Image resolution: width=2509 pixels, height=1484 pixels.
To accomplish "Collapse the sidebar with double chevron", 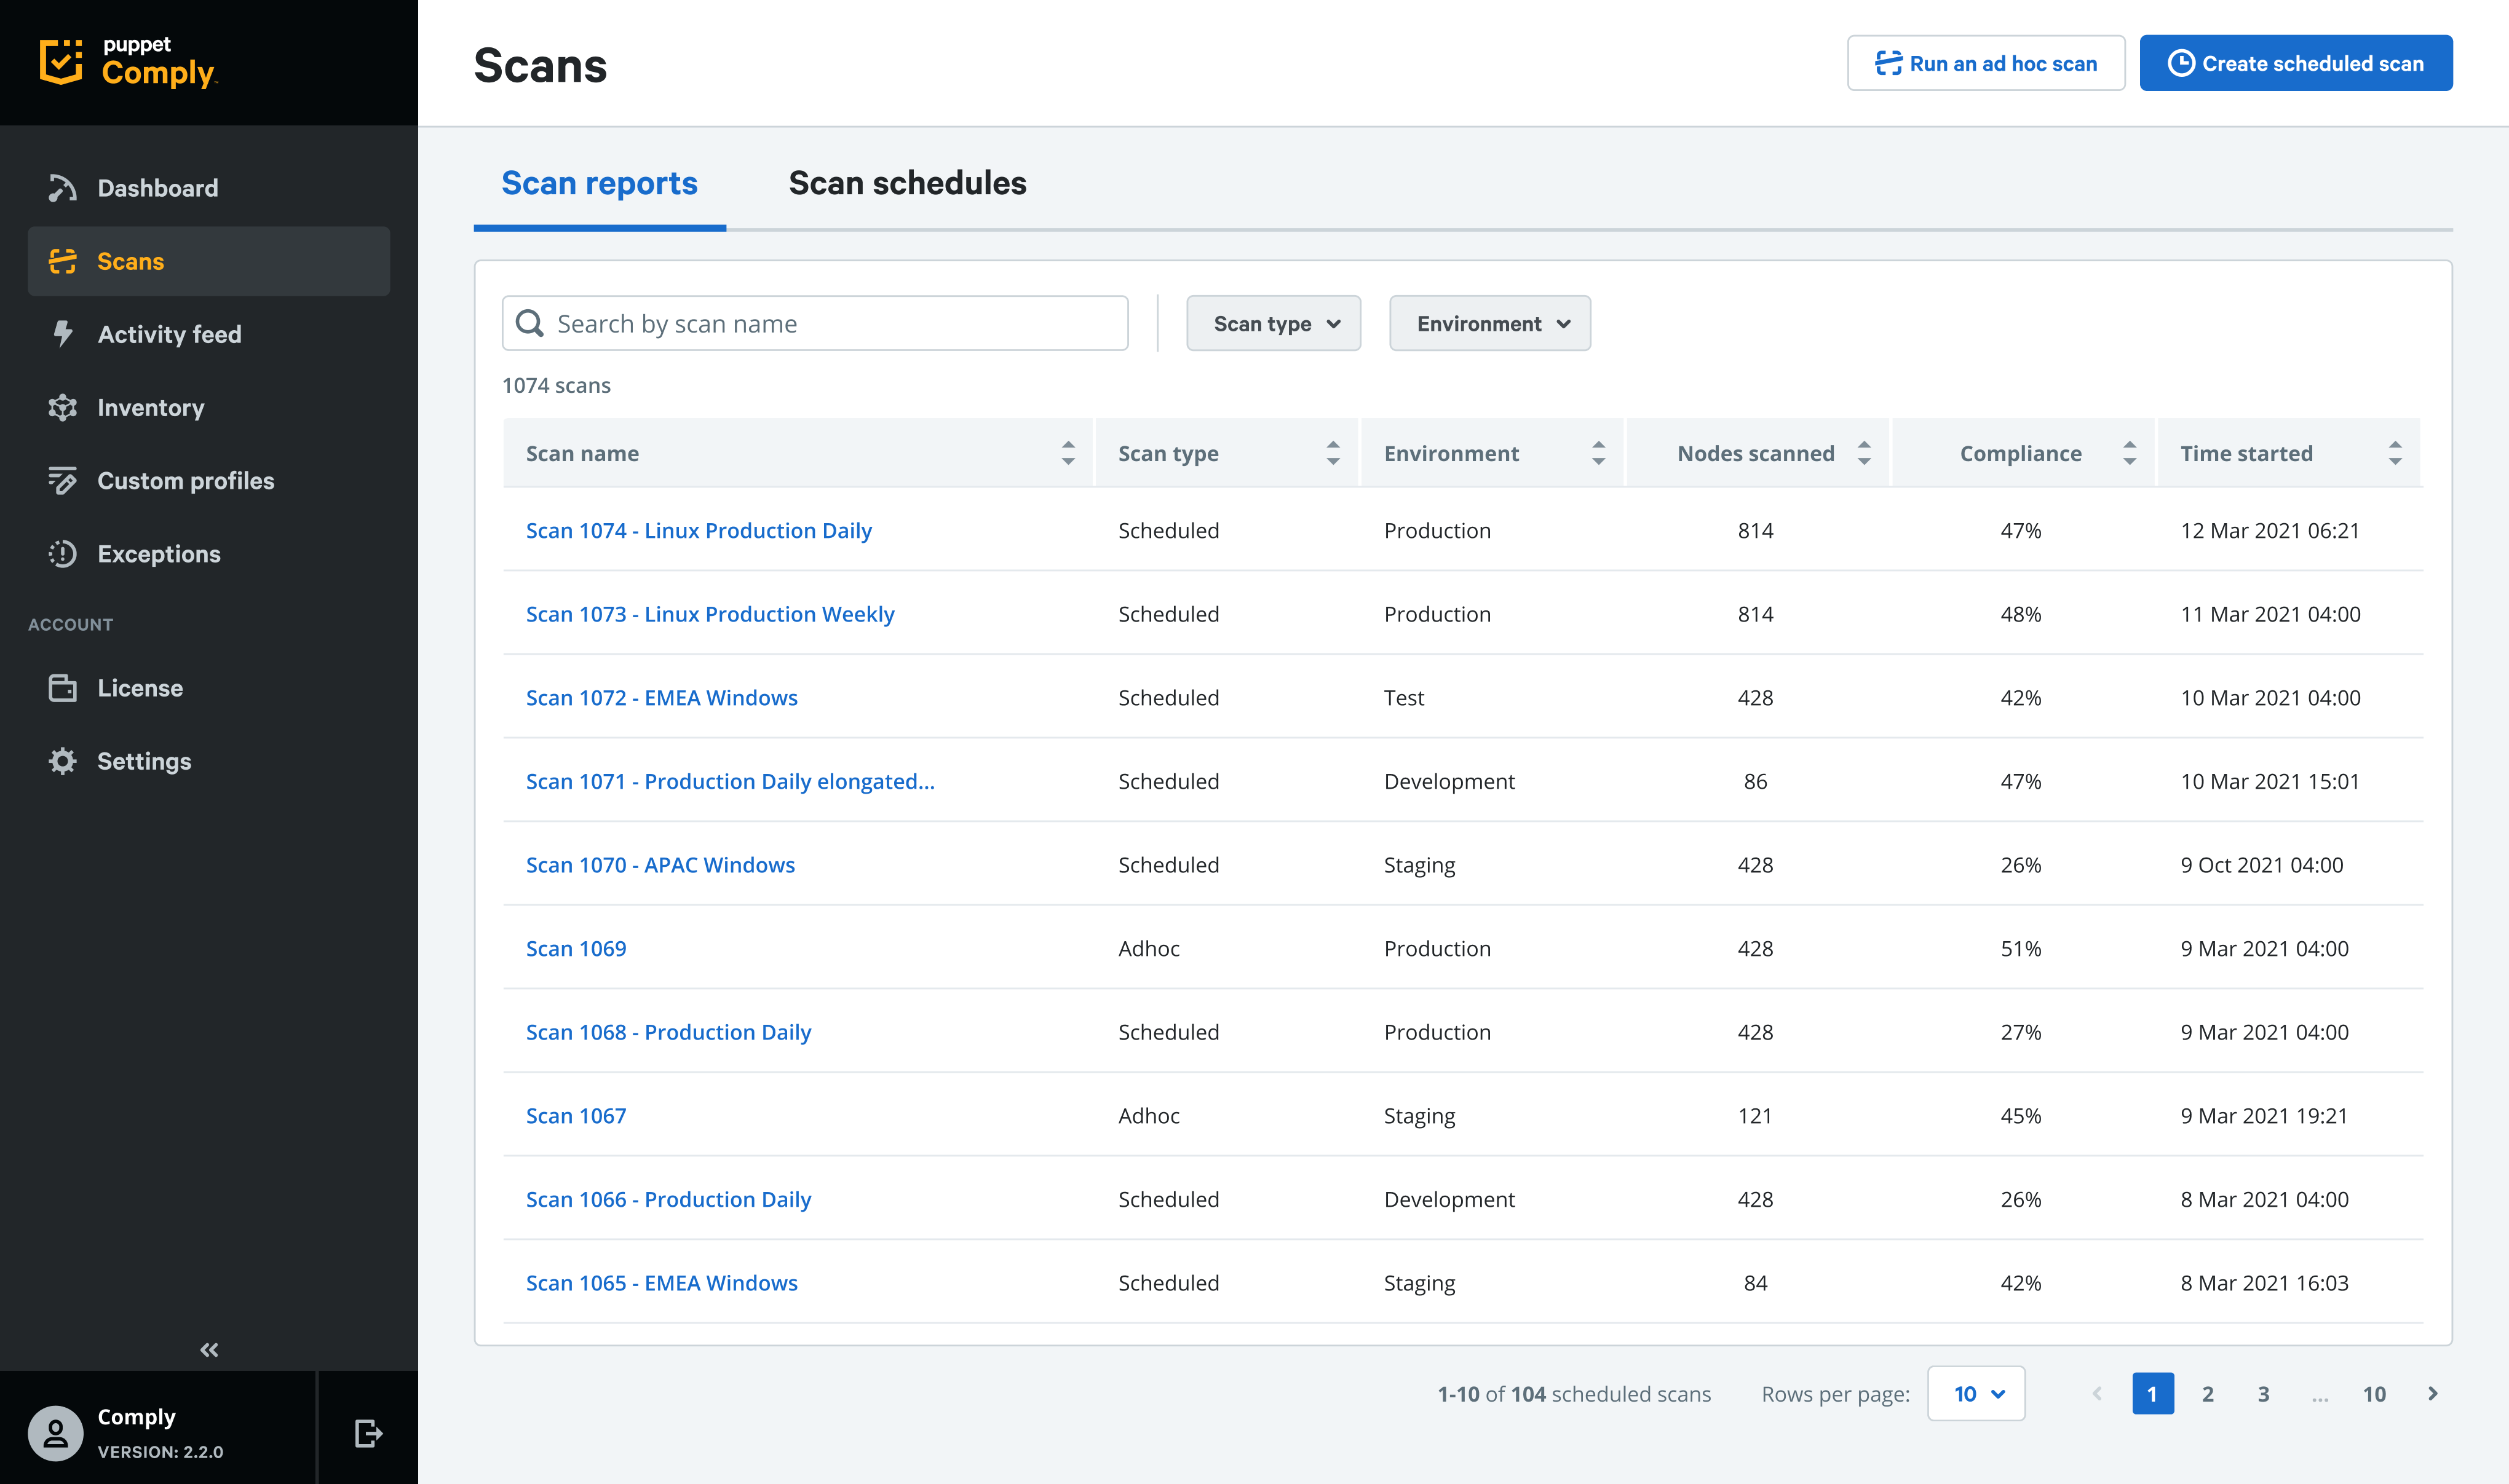I will point(209,1350).
